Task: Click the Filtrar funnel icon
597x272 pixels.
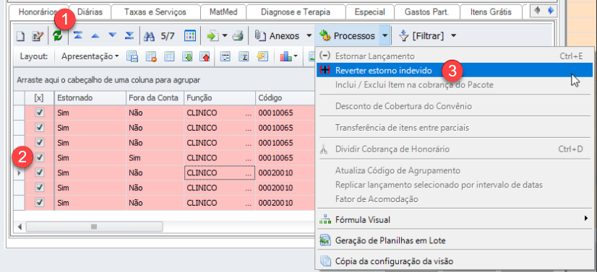Action: [403, 36]
